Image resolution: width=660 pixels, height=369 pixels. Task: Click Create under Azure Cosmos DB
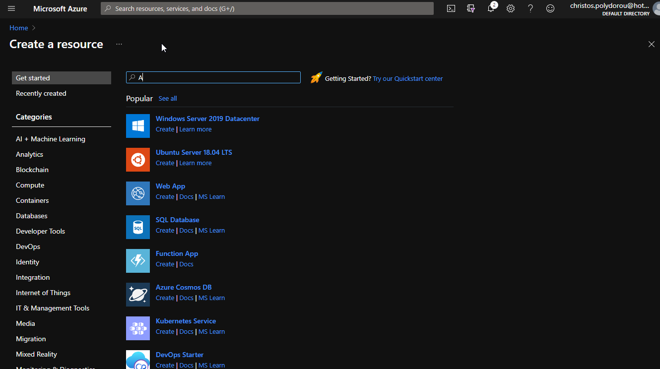click(x=165, y=298)
